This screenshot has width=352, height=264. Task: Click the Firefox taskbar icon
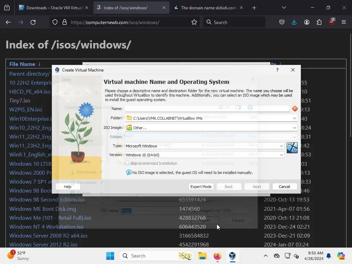point(217,256)
